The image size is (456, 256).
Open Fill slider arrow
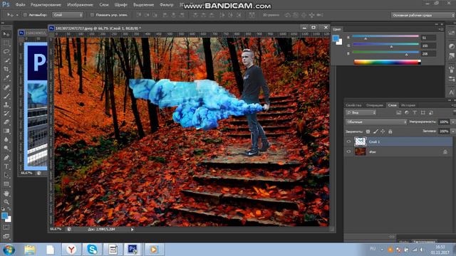(453, 131)
